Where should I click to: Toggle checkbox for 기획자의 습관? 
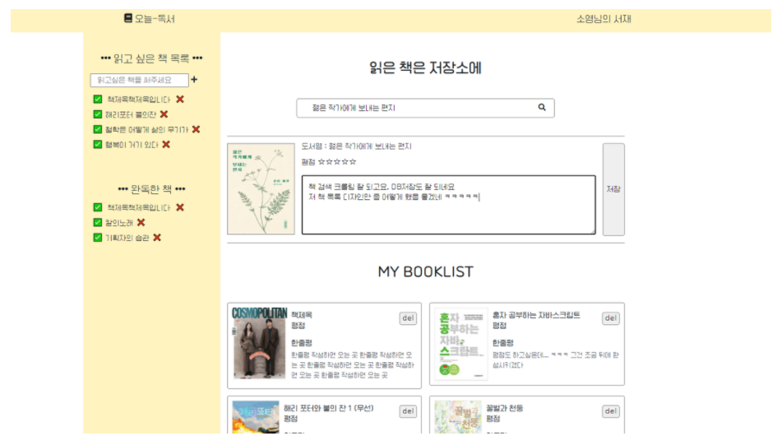click(x=98, y=238)
